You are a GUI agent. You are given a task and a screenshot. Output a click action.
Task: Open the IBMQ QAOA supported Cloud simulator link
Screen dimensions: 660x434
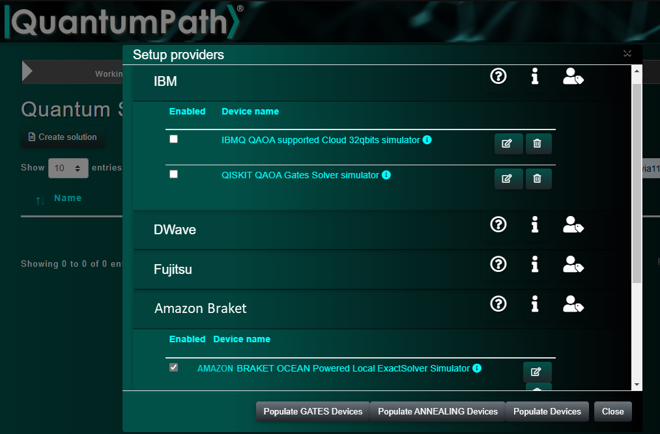pos(321,140)
